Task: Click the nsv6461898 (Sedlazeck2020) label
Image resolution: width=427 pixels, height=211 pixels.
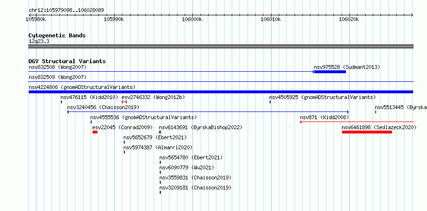Action: tap(379, 127)
